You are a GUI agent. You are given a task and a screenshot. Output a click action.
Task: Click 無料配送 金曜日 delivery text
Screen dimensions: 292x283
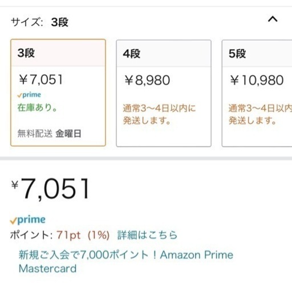(x=49, y=133)
